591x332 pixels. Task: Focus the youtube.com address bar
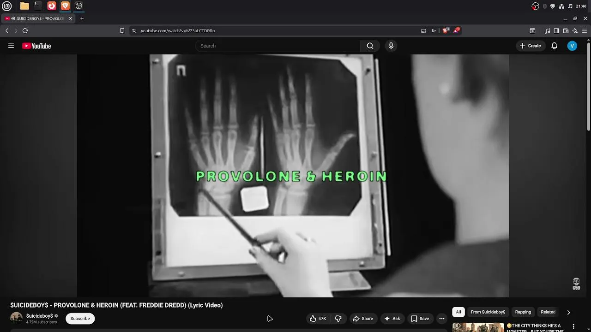point(277,30)
